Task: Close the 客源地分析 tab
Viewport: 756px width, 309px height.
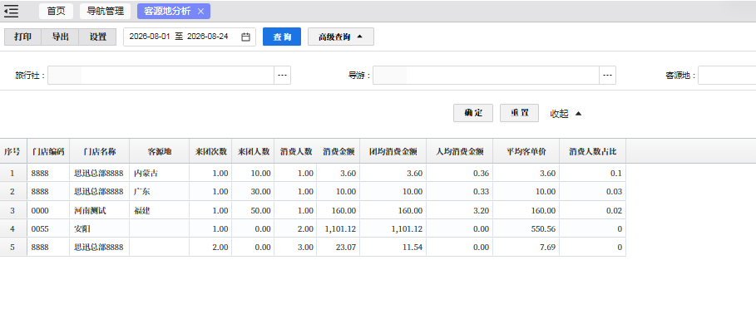Action: (200, 11)
